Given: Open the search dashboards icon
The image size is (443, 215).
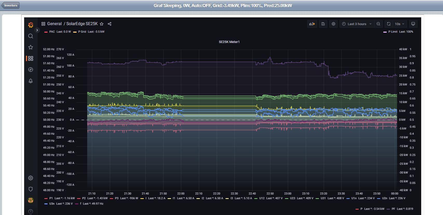Looking at the screenshot, I should pyautogui.click(x=31, y=36).
